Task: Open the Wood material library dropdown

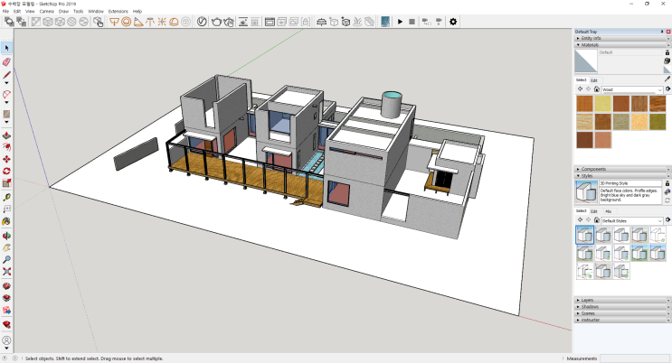Action: 632,89
